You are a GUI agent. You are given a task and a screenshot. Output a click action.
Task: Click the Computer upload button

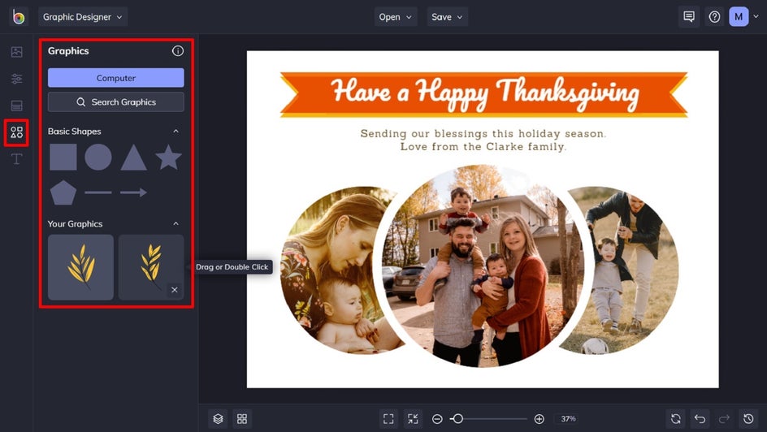tap(116, 78)
